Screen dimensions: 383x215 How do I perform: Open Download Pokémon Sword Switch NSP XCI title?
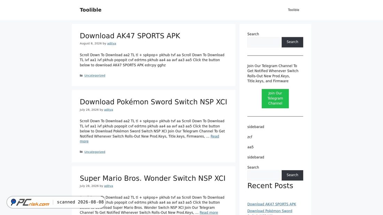tap(154, 102)
